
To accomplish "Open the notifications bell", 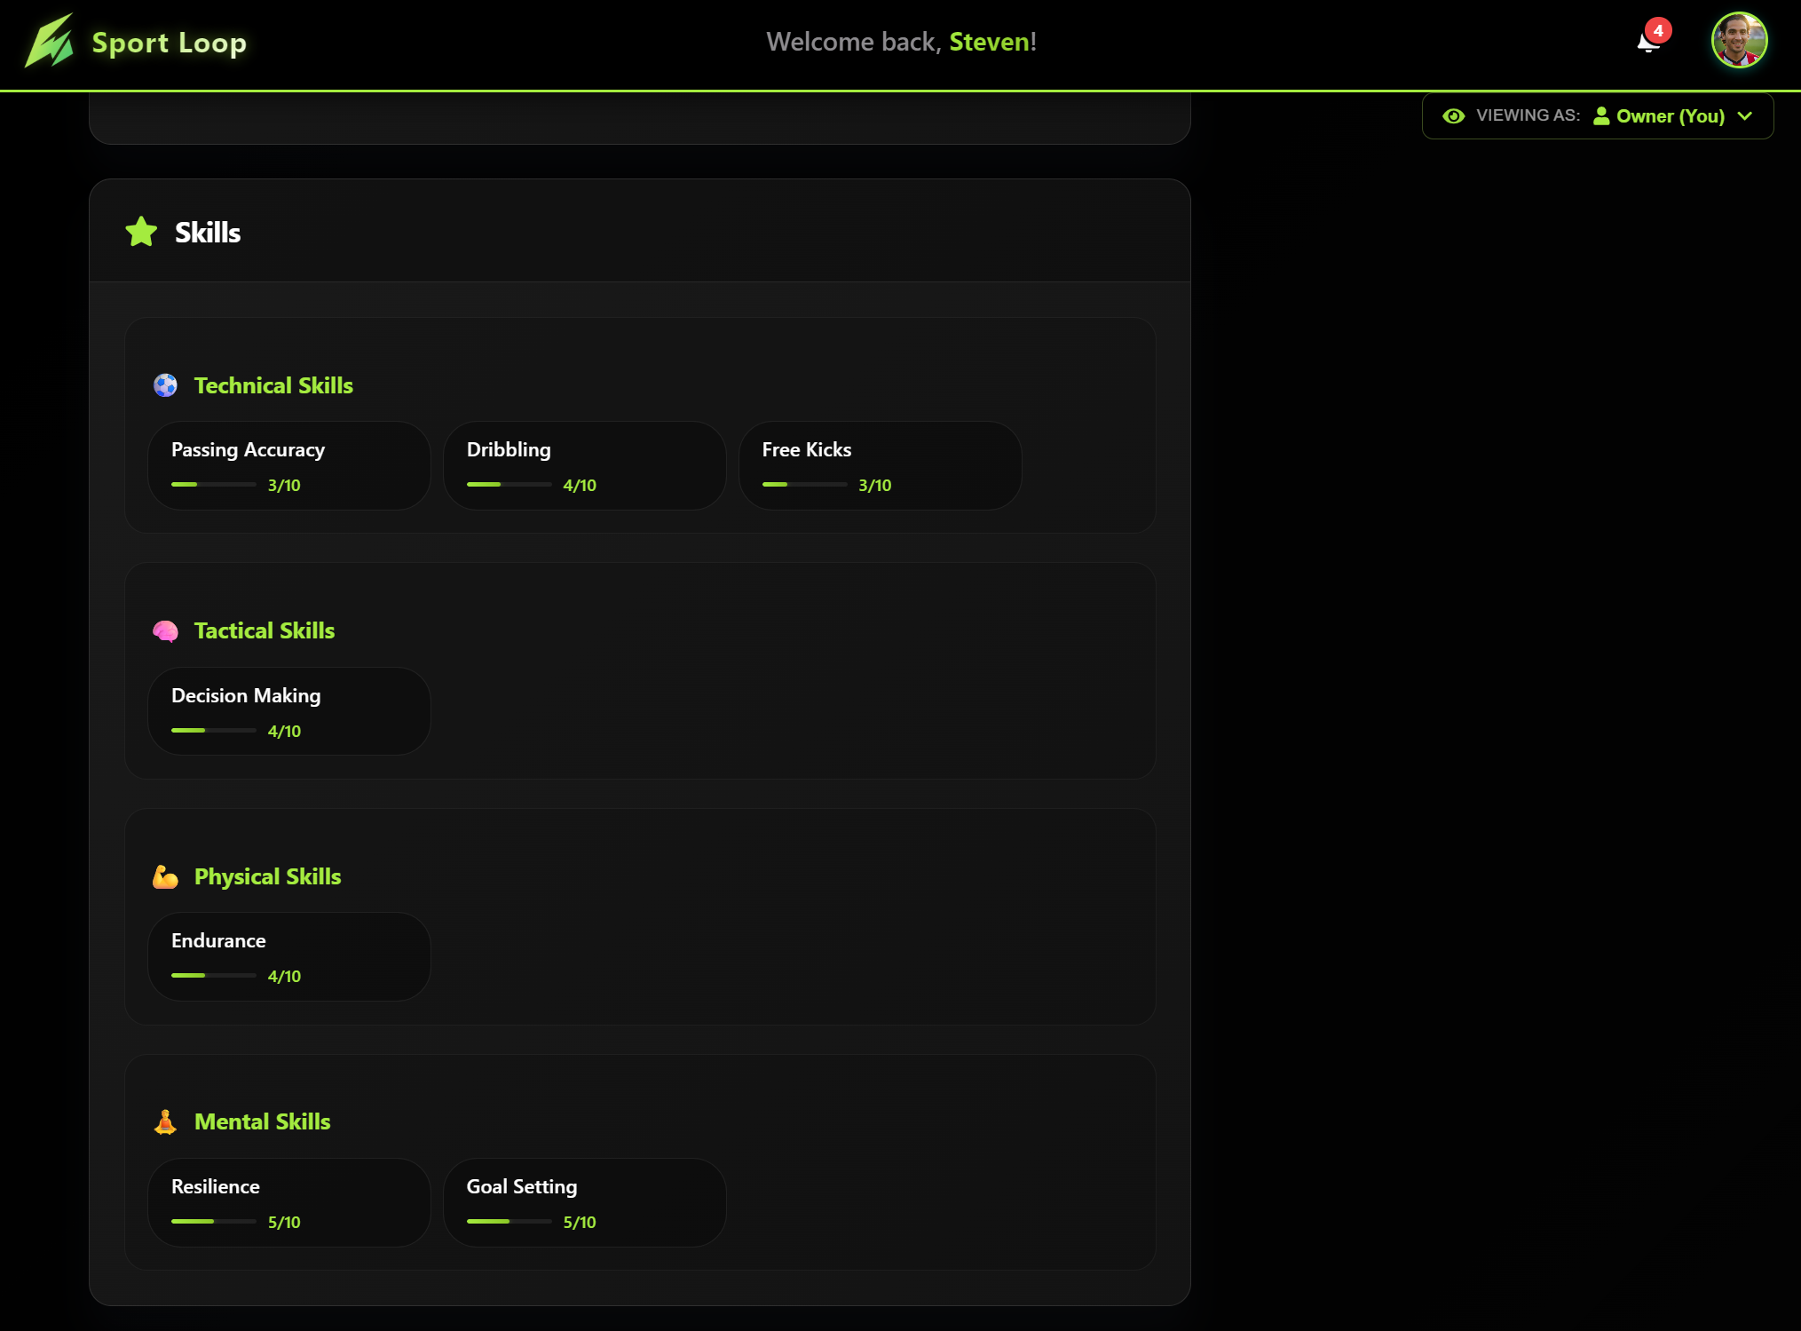I will tap(1648, 42).
